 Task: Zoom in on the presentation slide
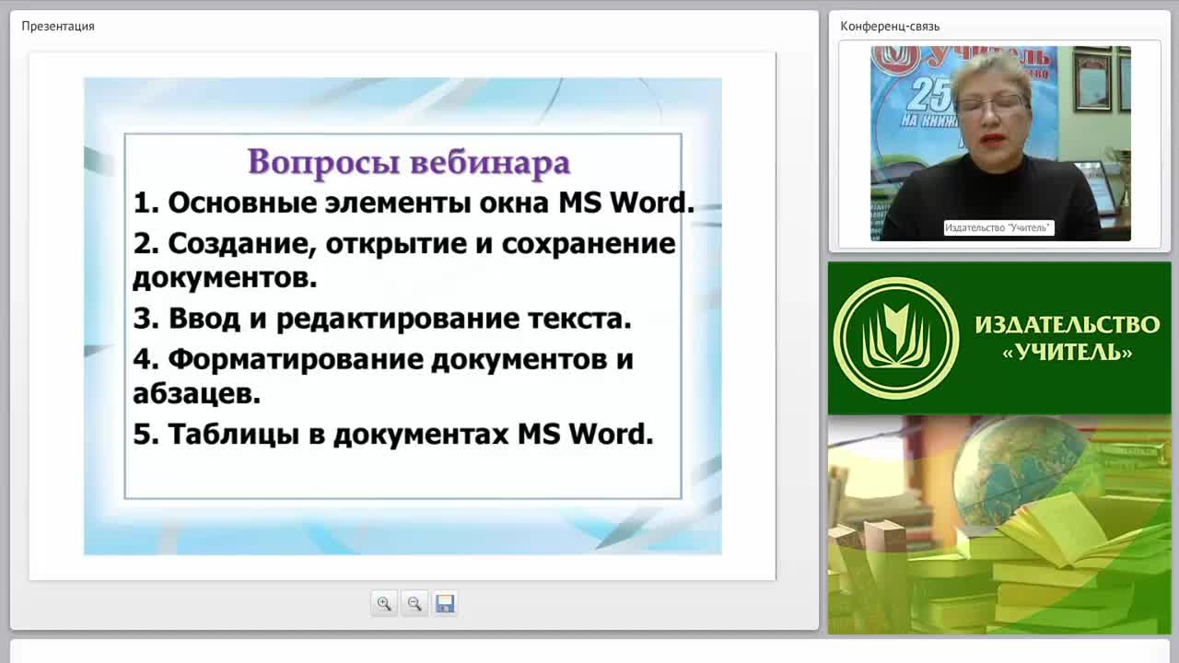(384, 604)
